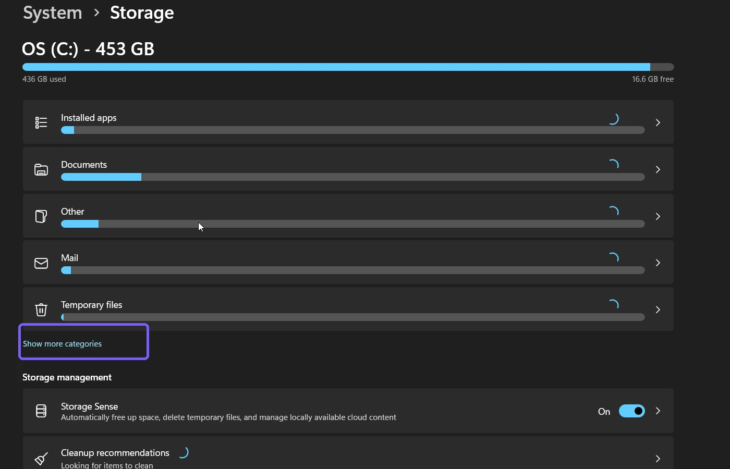730x469 pixels.
Task: Click 'Looking for items to clean' text
Action: coord(107,465)
